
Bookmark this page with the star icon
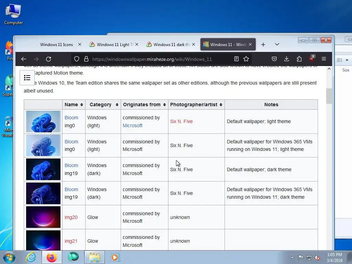click(246, 59)
